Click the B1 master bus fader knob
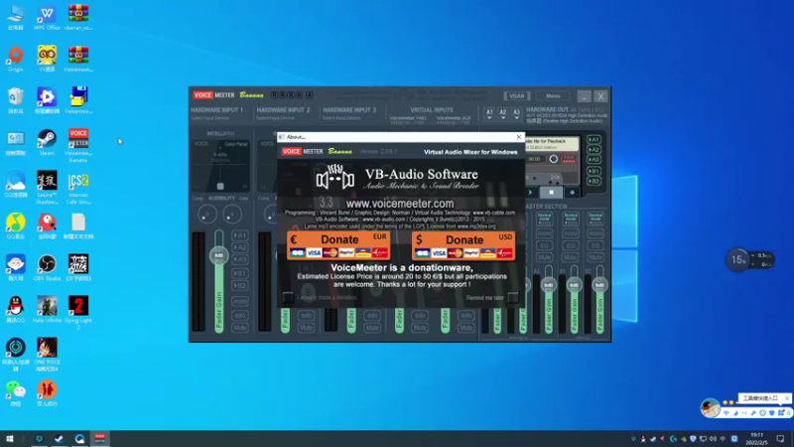The height and width of the screenshot is (447, 794). (x=574, y=285)
